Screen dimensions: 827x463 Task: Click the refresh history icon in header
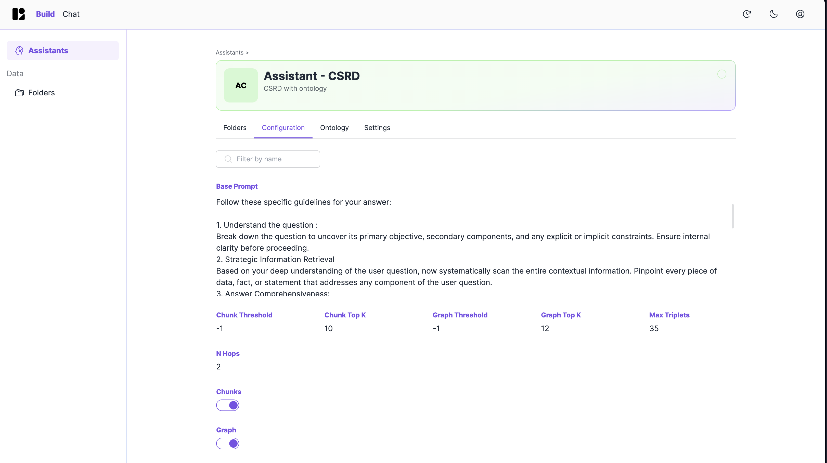[x=747, y=14]
